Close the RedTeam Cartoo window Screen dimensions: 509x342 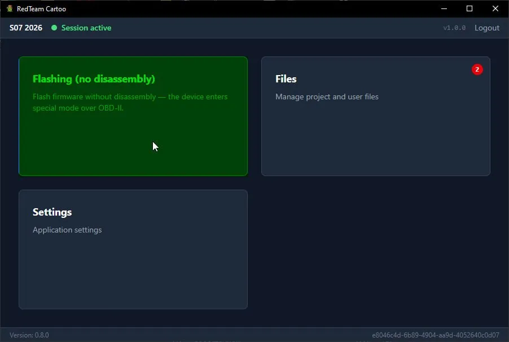point(495,8)
